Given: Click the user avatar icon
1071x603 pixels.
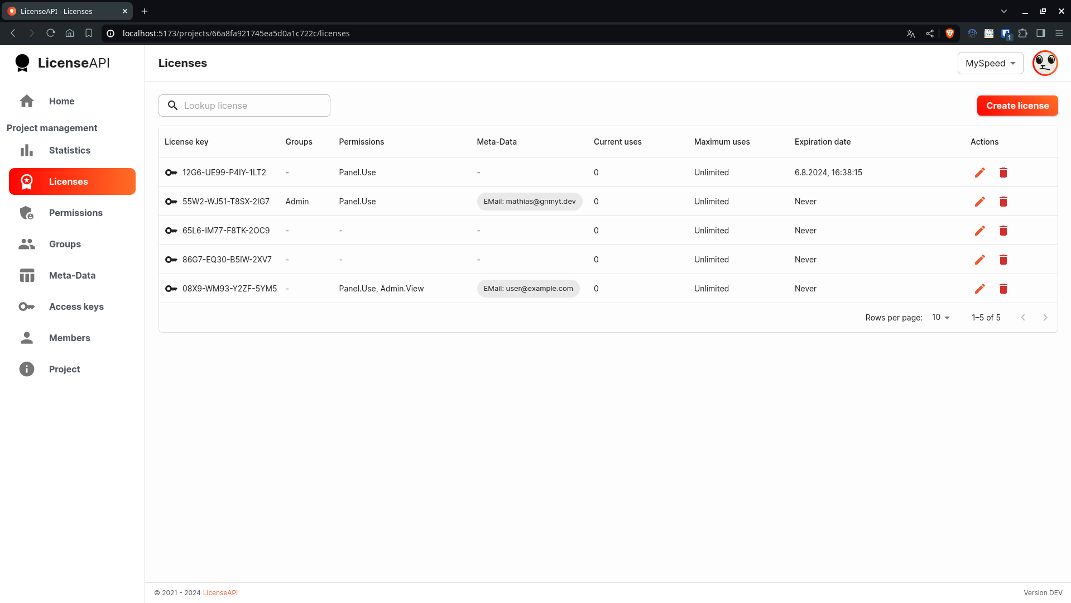Looking at the screenshot, I should coord(1045,63).
